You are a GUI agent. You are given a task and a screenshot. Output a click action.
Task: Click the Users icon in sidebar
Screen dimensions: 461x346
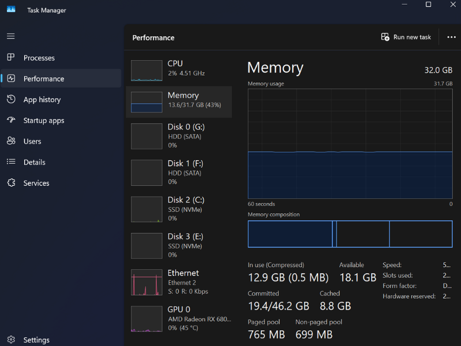11,141
